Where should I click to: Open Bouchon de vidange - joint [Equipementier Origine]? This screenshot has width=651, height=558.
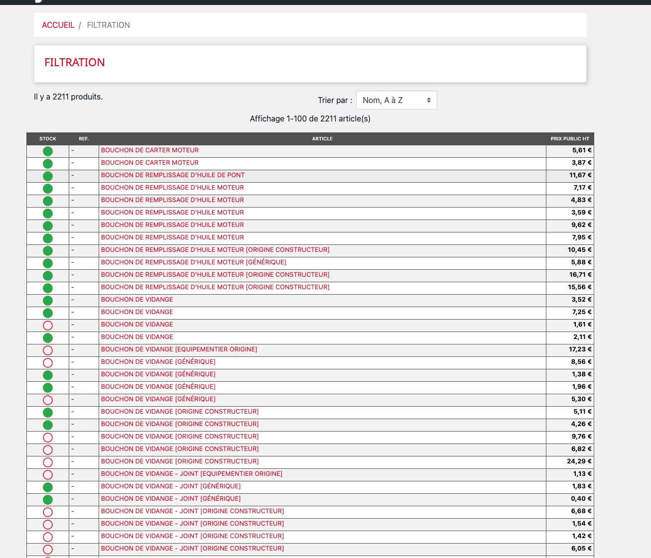pos(191,474)
